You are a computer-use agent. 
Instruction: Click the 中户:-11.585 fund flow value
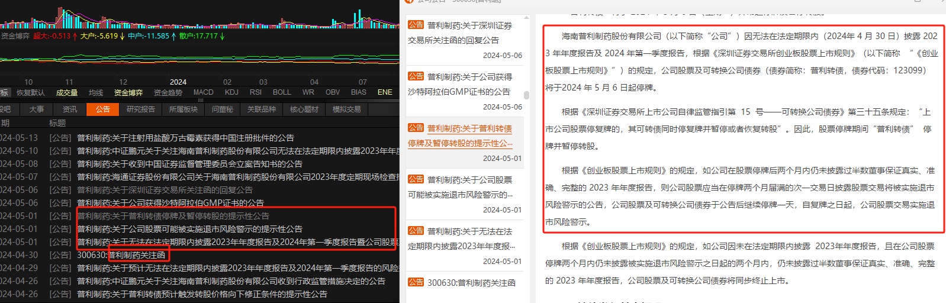(x=152, y=36)
